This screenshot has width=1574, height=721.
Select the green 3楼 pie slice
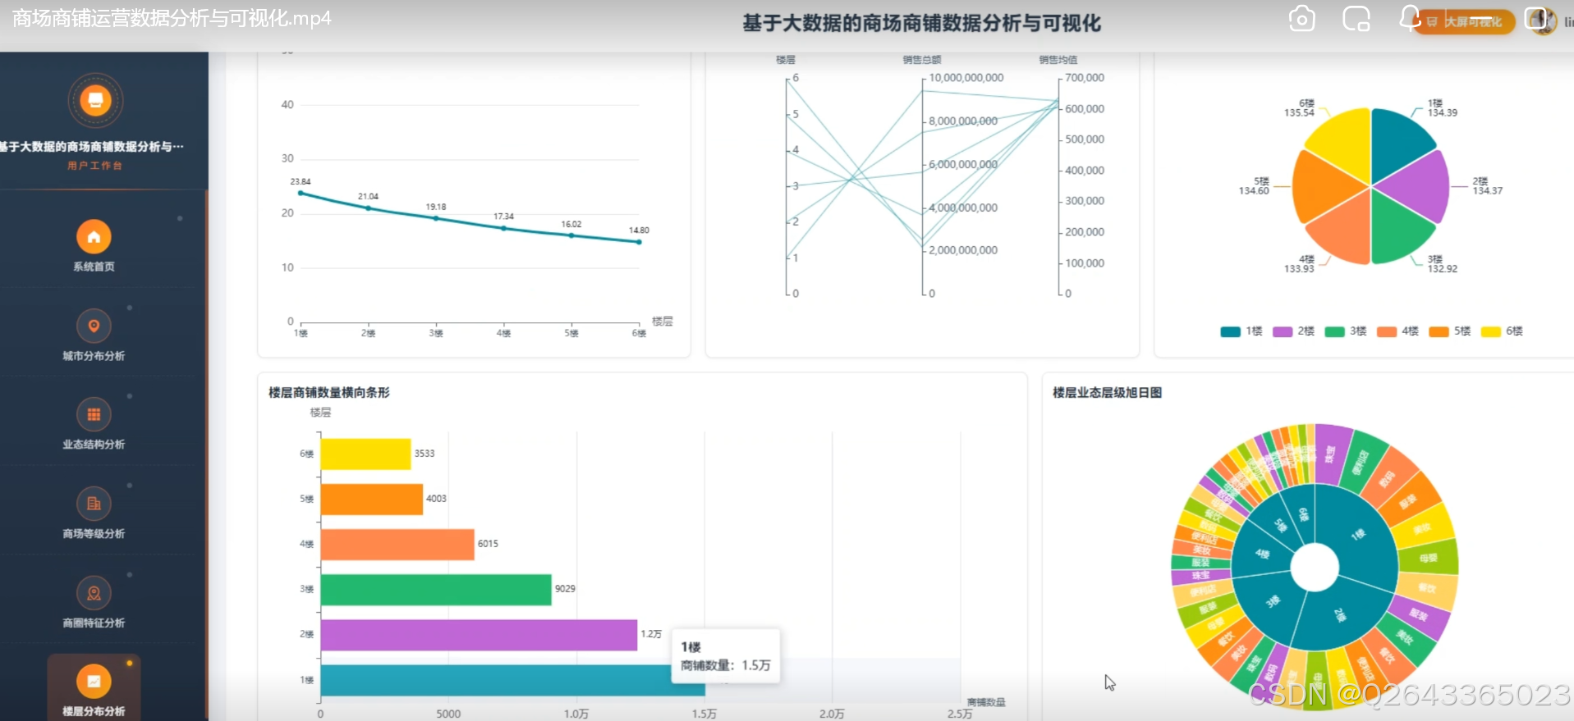pos(1397,230)
